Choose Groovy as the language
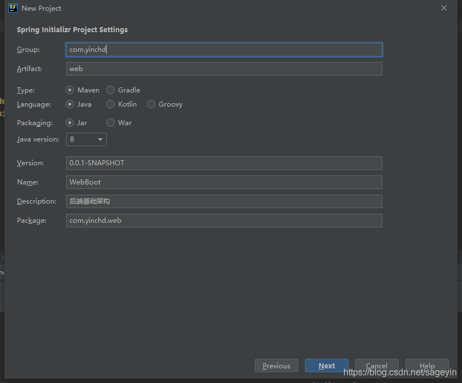Viewport: 462px width, 383px height. pos(151,104)
